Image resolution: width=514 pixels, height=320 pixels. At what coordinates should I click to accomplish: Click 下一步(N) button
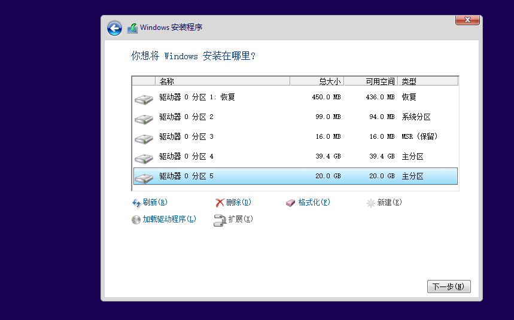point(449,287)
